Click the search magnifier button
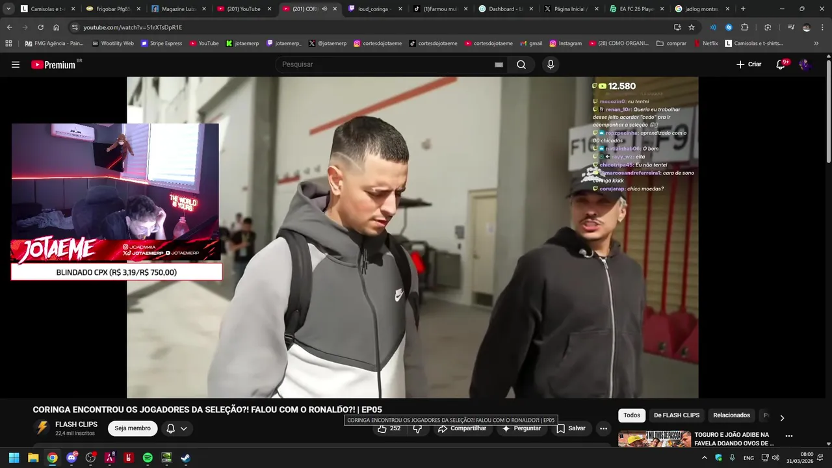 pos(521,64)
